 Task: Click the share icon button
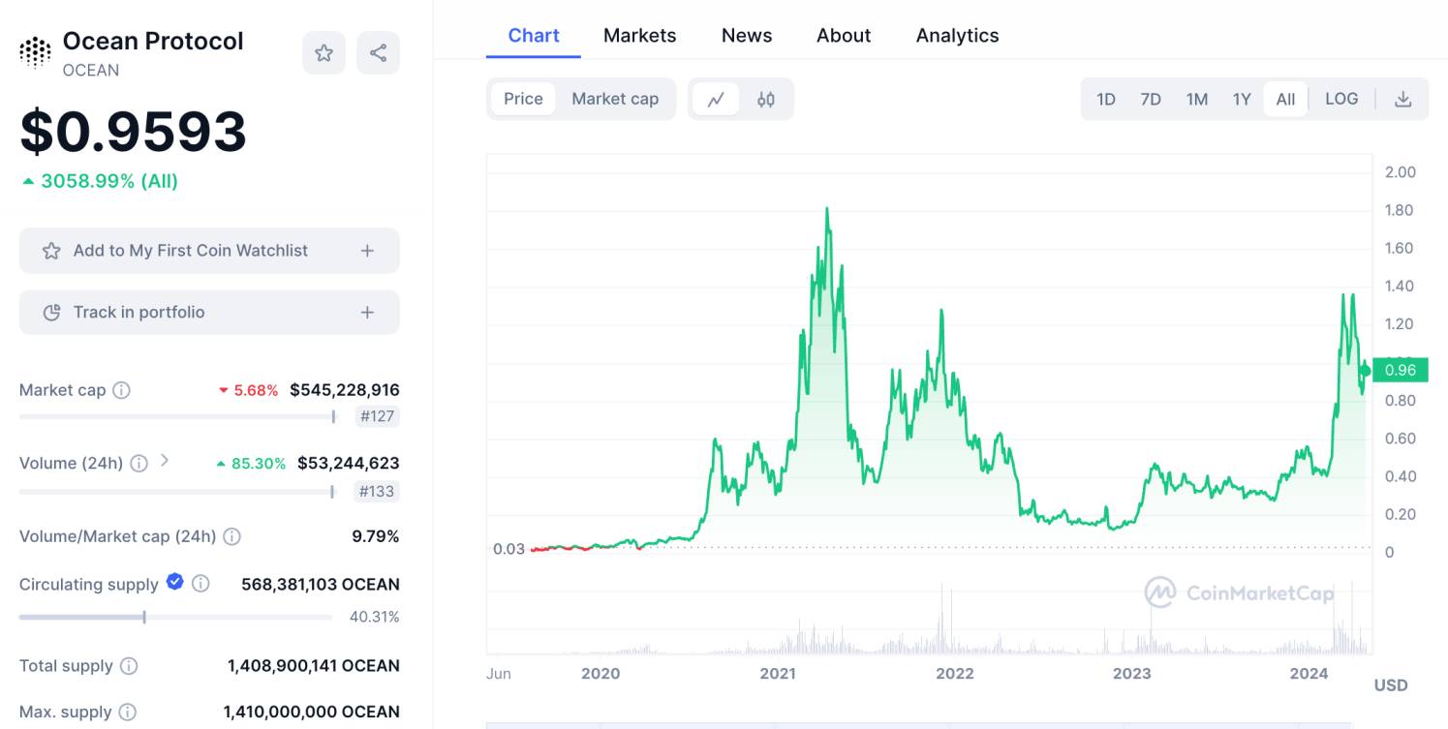tap(378, 53)
